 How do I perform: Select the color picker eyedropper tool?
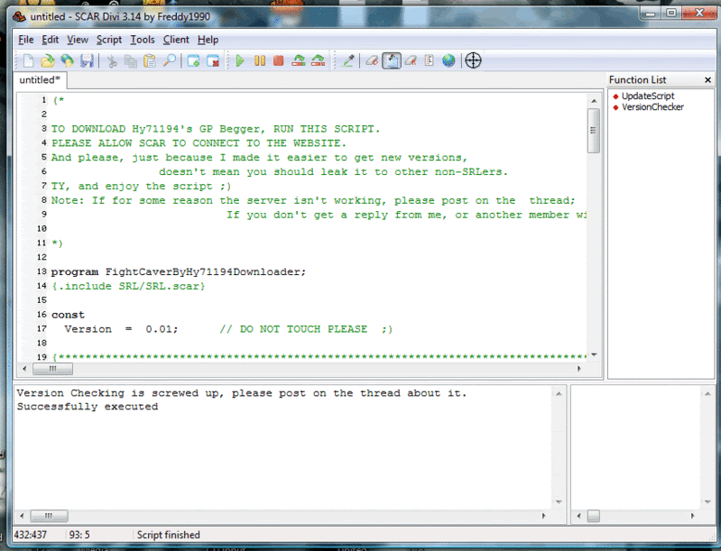[x=348, y=60]
